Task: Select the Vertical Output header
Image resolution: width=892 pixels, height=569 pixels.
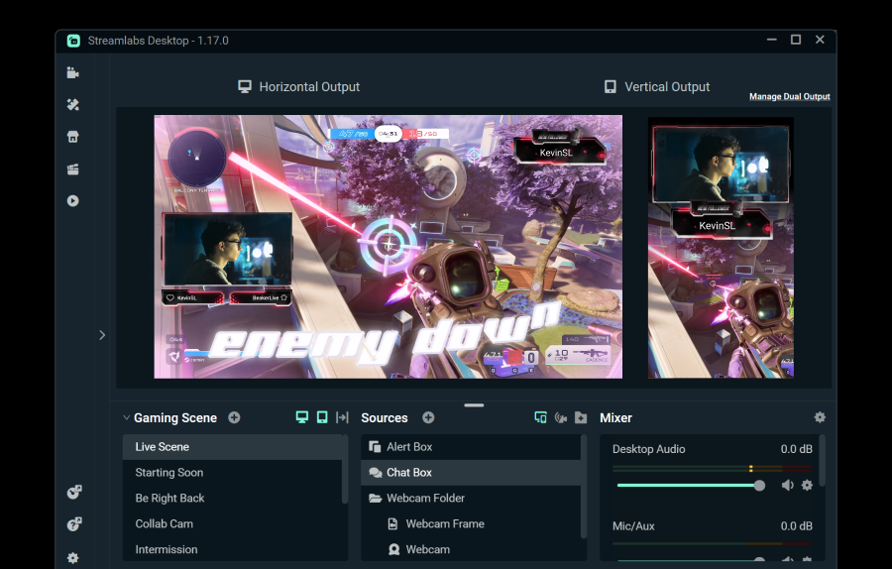Action: tap(656, 86)
